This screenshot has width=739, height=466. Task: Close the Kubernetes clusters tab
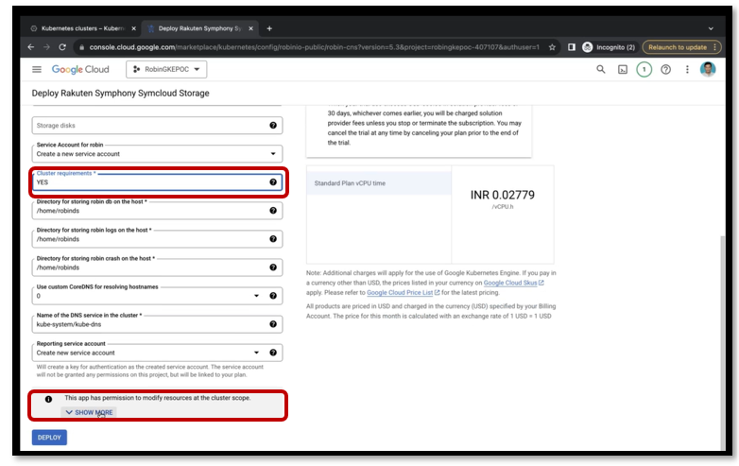[x=133, y=28]
